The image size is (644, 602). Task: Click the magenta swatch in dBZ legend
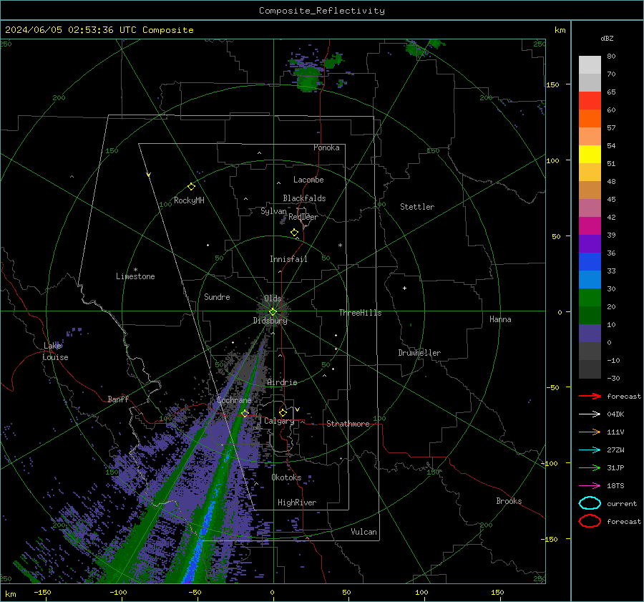(590, 225)
